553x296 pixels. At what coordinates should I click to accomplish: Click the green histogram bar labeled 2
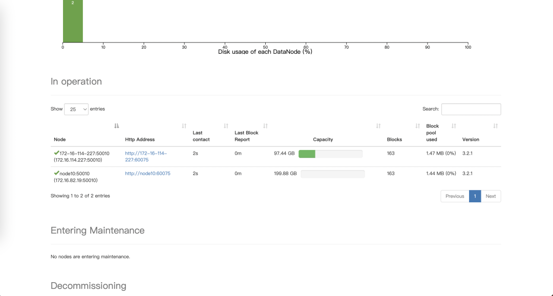[73, 22]
